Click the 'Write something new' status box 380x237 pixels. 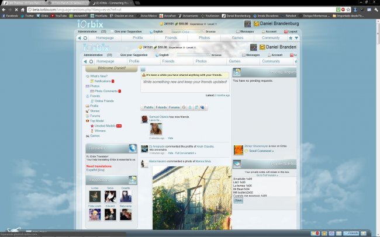pos(185,85)
